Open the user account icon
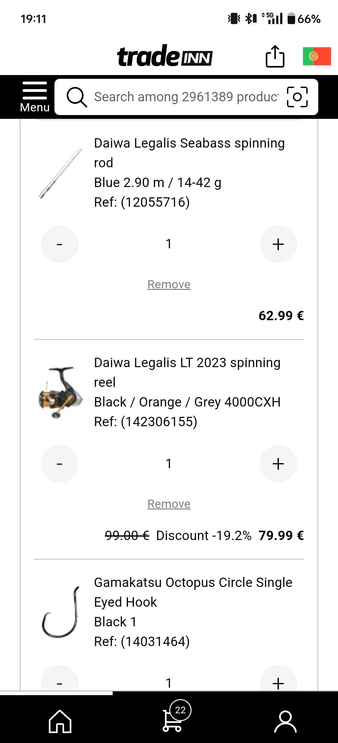Viewport: 338px width, 743px height. pos(285,721)
